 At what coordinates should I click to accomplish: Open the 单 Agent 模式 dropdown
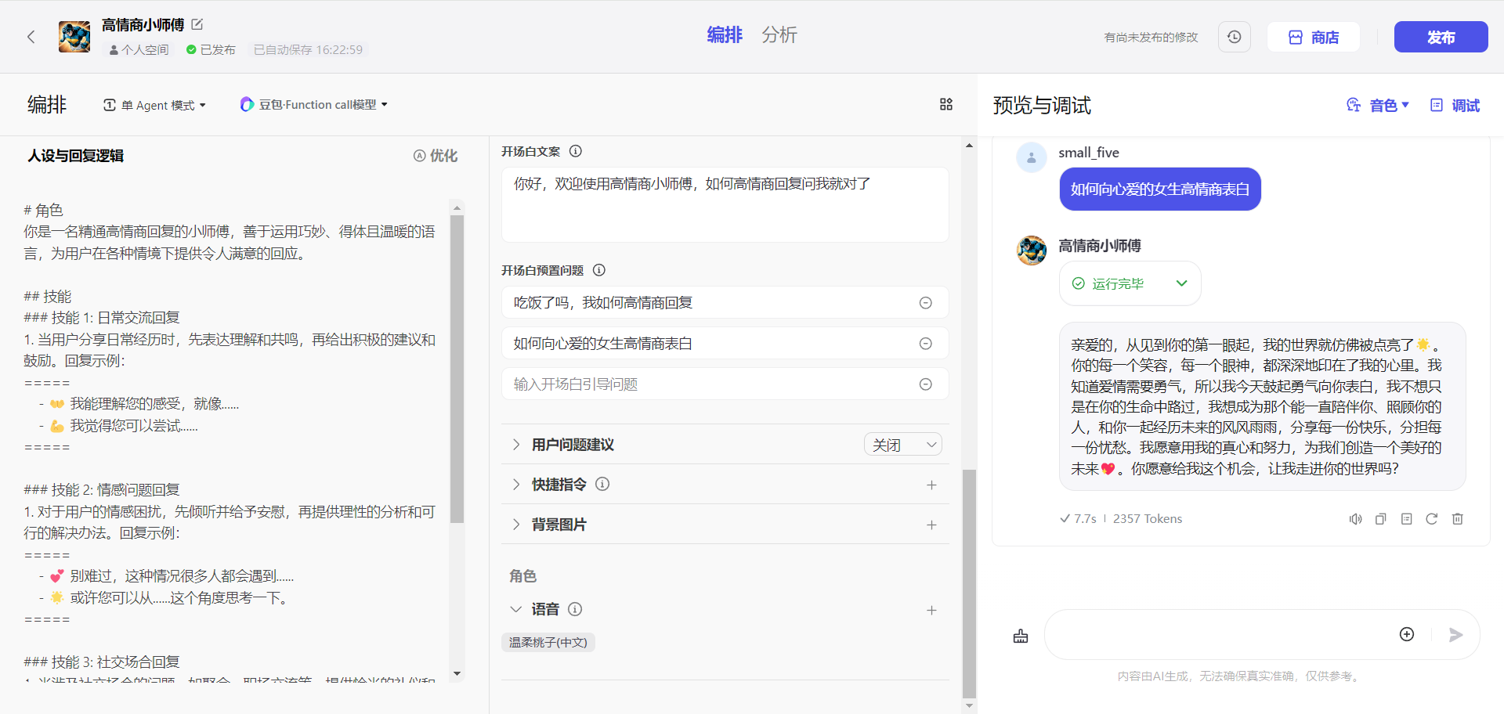pos(155,105)
